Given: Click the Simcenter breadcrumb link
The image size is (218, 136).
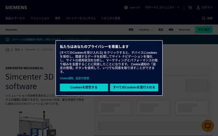Looking at the screenshot, I should 30,50.
